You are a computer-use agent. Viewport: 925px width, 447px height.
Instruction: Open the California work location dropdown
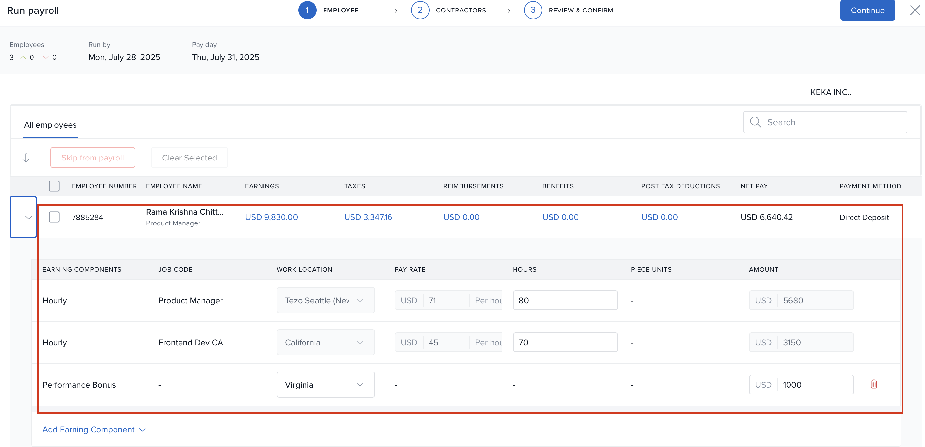325,342
